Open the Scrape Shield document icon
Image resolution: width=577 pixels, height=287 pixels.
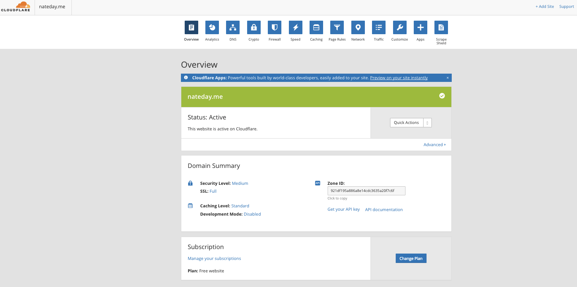click(x=441, y=27)
